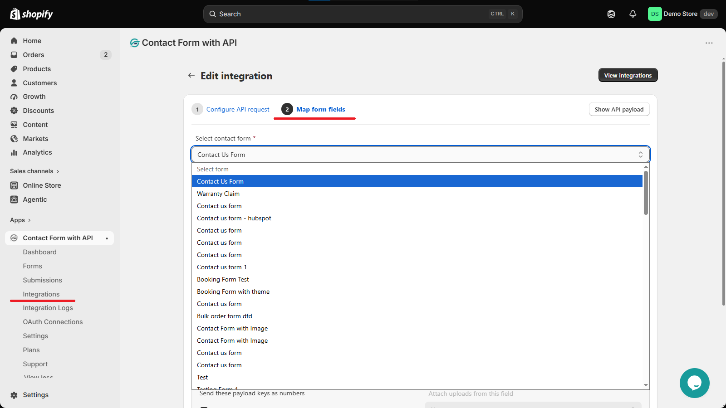Open the app Settings sub-link

pos(35,336)
